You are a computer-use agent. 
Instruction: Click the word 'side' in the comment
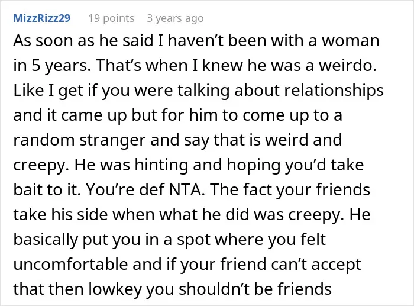pos(93,214)
